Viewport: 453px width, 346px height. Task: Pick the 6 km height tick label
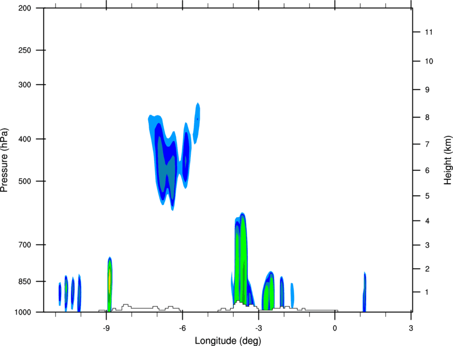[427, 170]
